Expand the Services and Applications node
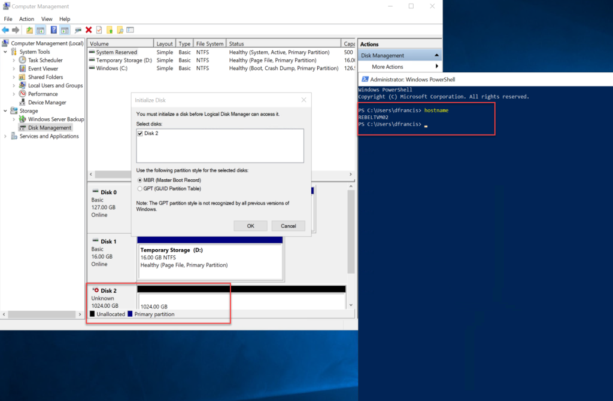 click(5, 136)
